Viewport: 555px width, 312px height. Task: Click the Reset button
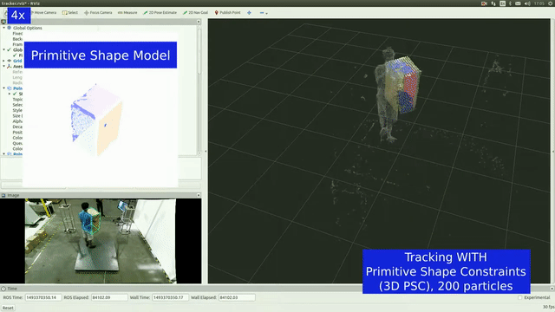click(x=8, y=308)
